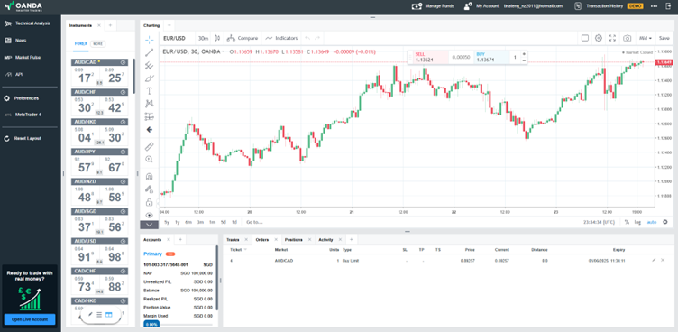Open chart settings gear in top toolbar
The height and width of the screenshot is (332, 678).
coord(599,38)
